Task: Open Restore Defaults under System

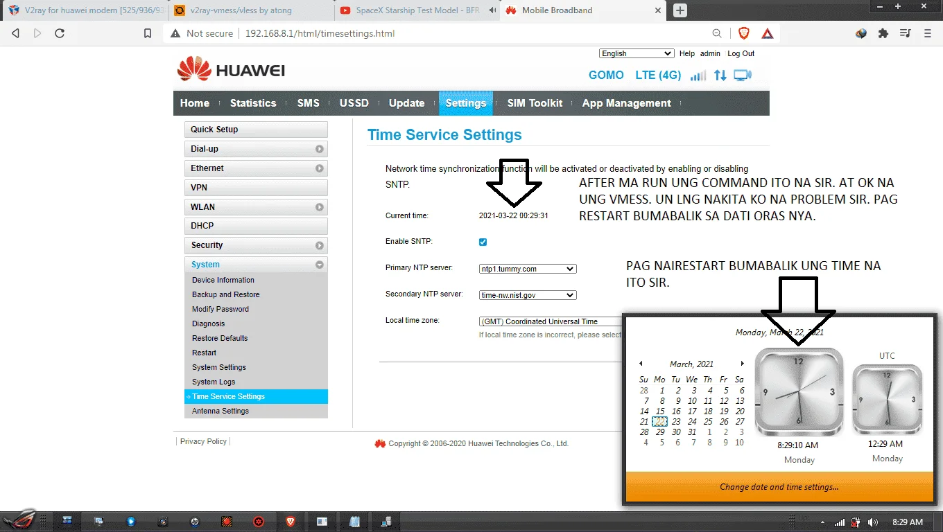Action: tap(220, 338)
